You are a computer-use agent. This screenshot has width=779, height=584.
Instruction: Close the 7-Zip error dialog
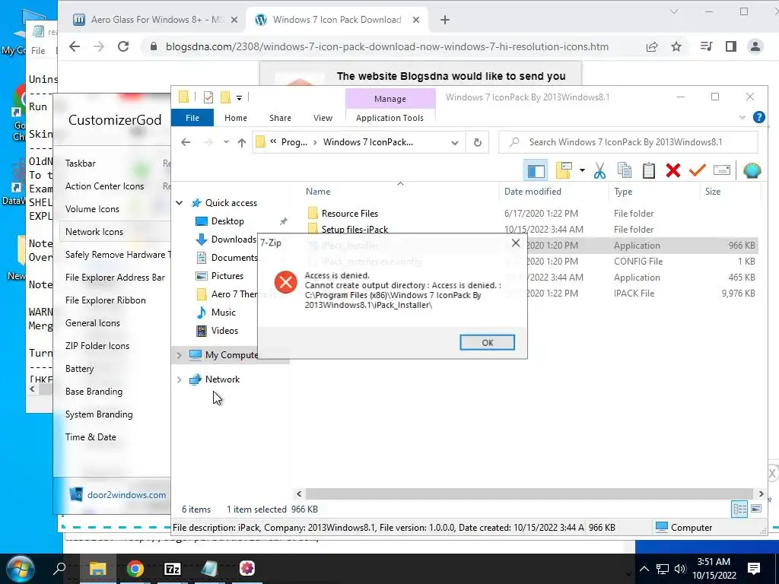516,243
